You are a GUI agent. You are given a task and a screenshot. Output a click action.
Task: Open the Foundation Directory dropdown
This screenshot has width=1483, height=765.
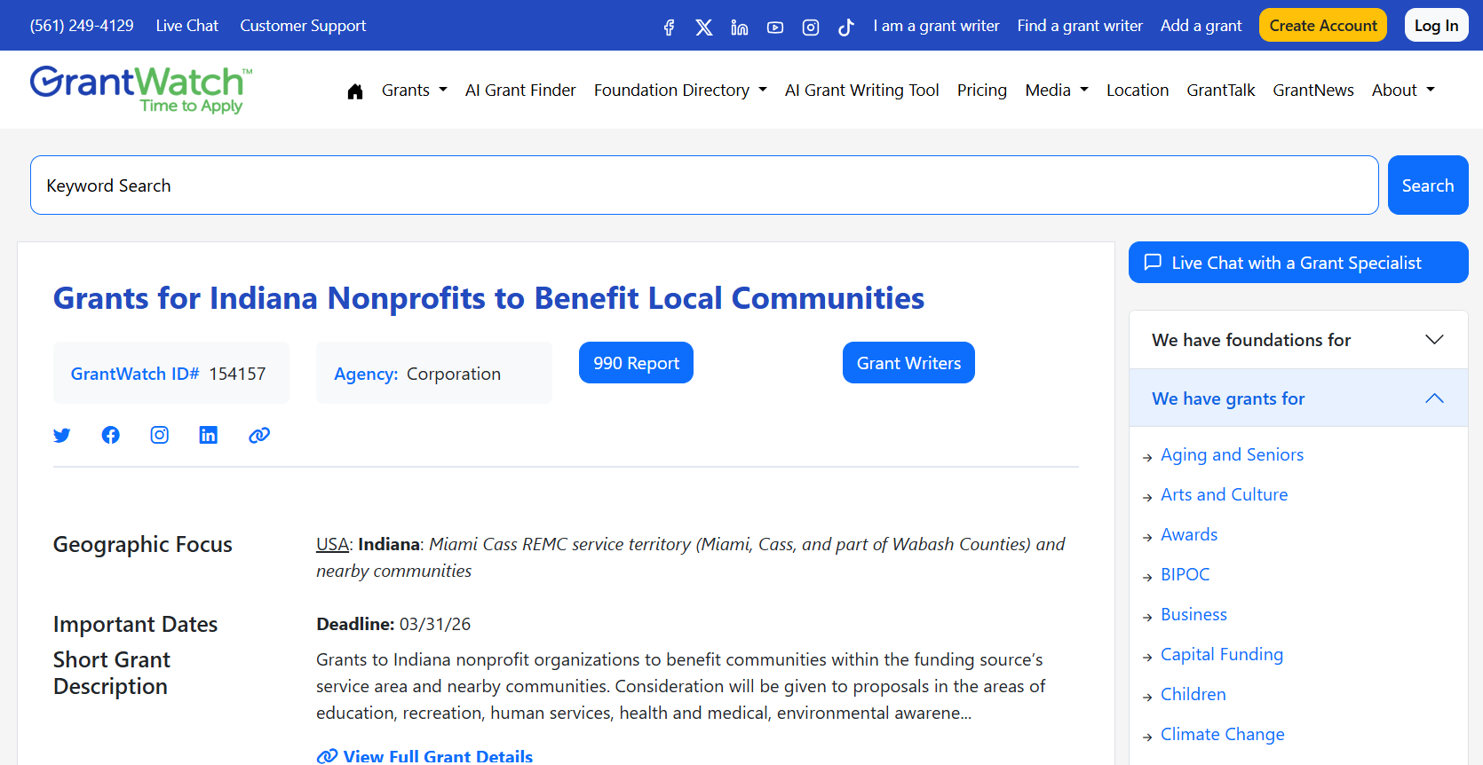680,90
